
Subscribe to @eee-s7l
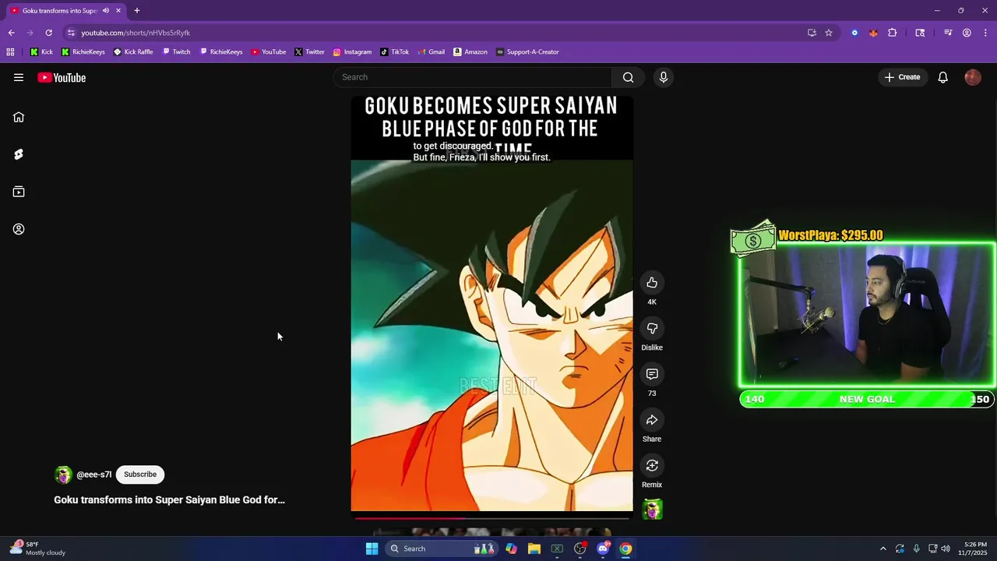(x=140, y=475)
